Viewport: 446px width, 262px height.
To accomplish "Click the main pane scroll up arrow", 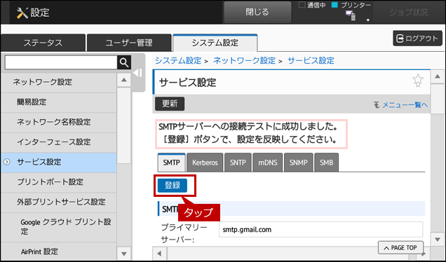I will [x=437, y=76].
